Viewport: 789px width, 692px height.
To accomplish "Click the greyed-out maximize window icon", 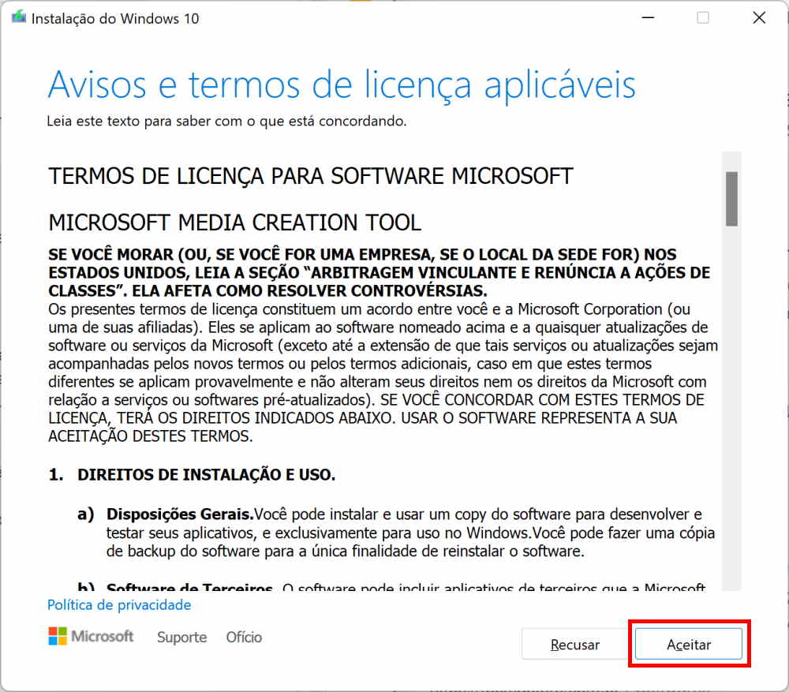I will coord(702,18).
